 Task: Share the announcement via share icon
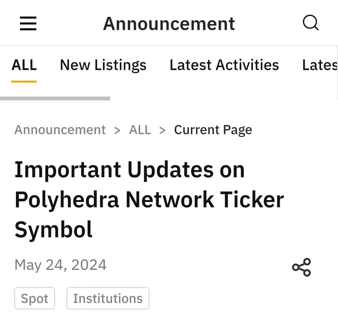point(301,267)
